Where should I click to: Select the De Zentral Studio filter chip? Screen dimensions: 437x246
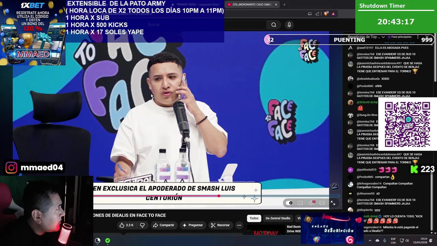tap(278, 218)
